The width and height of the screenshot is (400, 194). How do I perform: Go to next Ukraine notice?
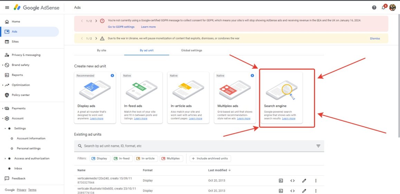(96, 38)
